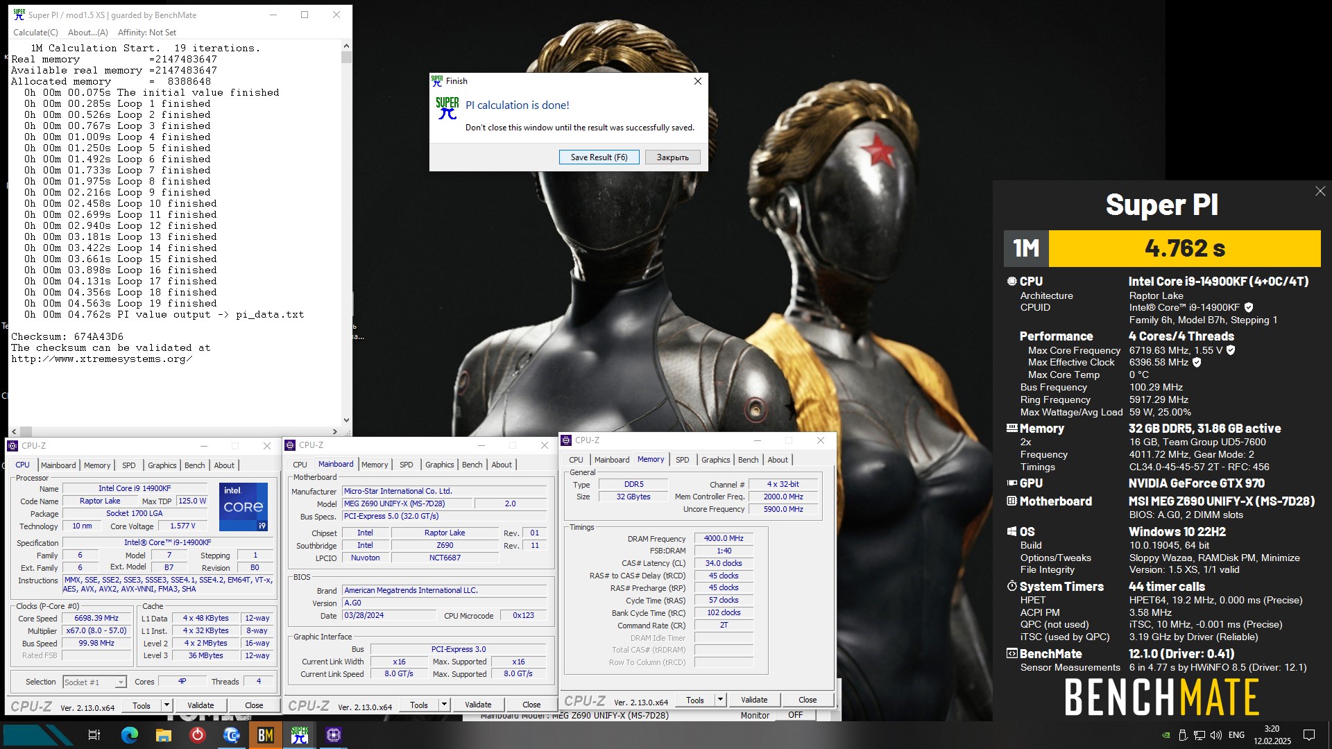The image size is (1332, 749).
Task: Click Uncore Frequency 5900.0 MHz value
Action: click(783, 510)
